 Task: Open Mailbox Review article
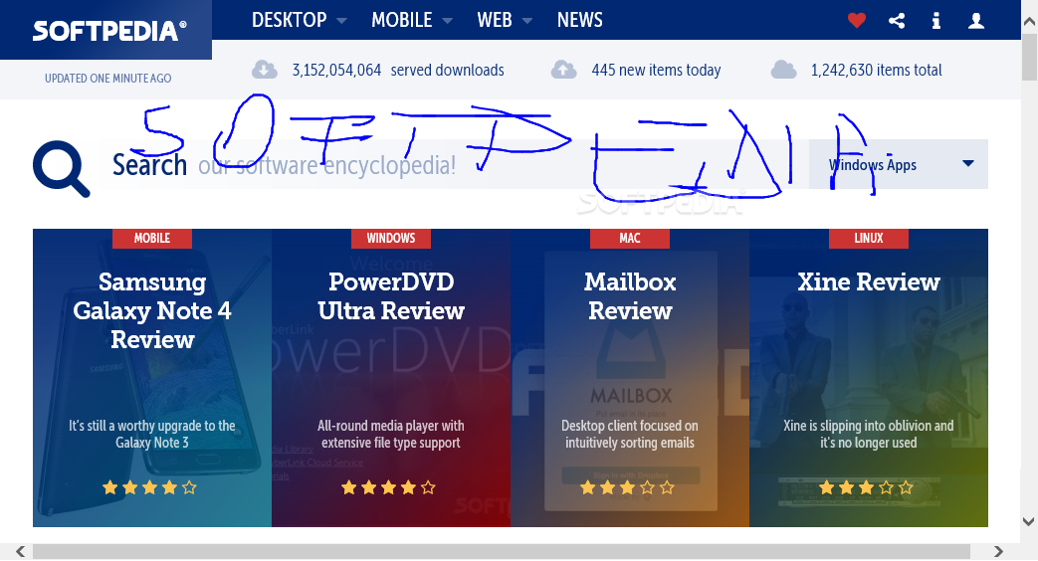(x=630, y=295)
